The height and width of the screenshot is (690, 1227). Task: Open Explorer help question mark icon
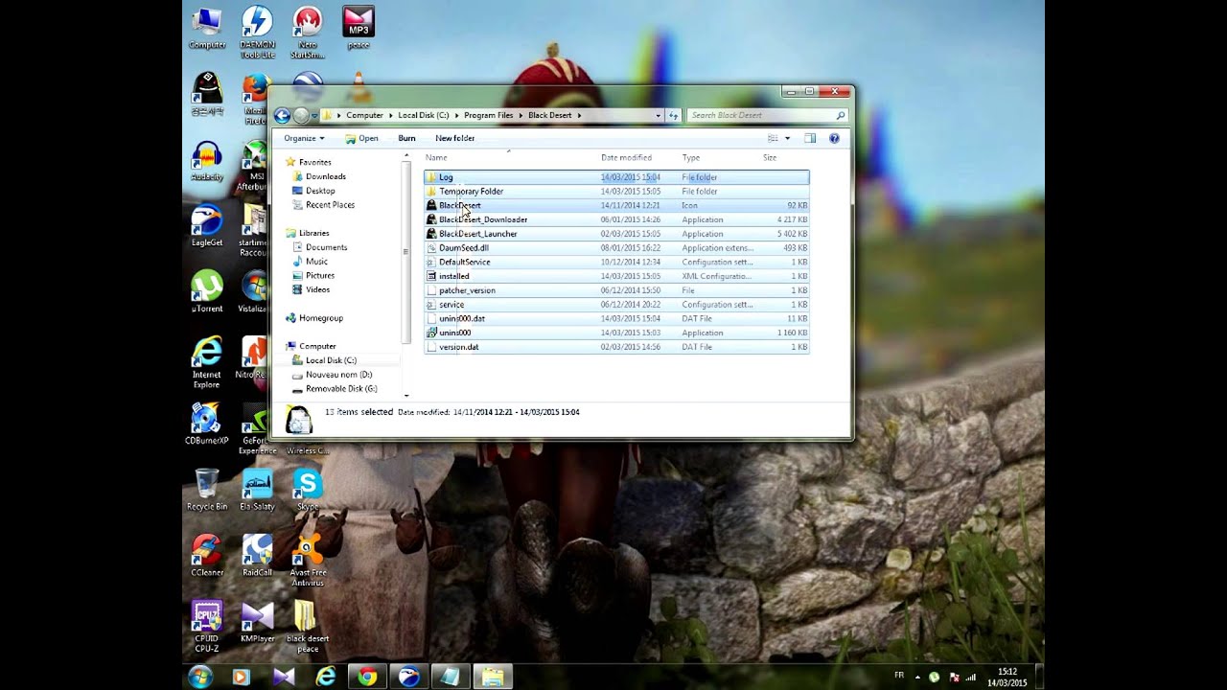point(834,138)
